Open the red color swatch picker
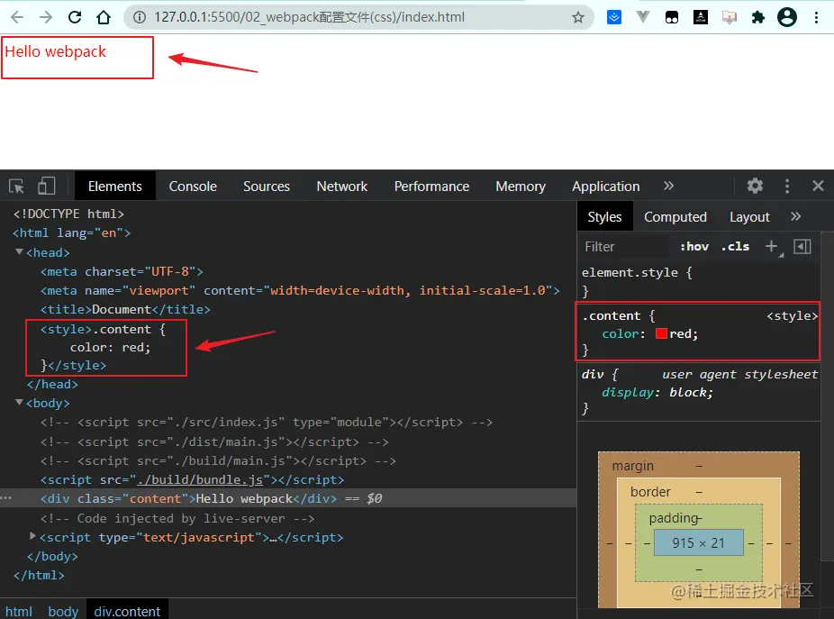The width and height of the screenshot is (834, 619). coord(661,333)
